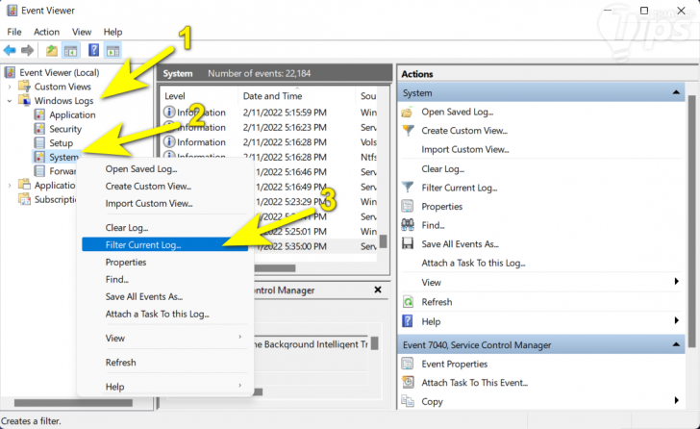Expand the Custom Views tree node
Viewport: 700px width, 429px height.
pyautogui.click(x=10, y=87)
